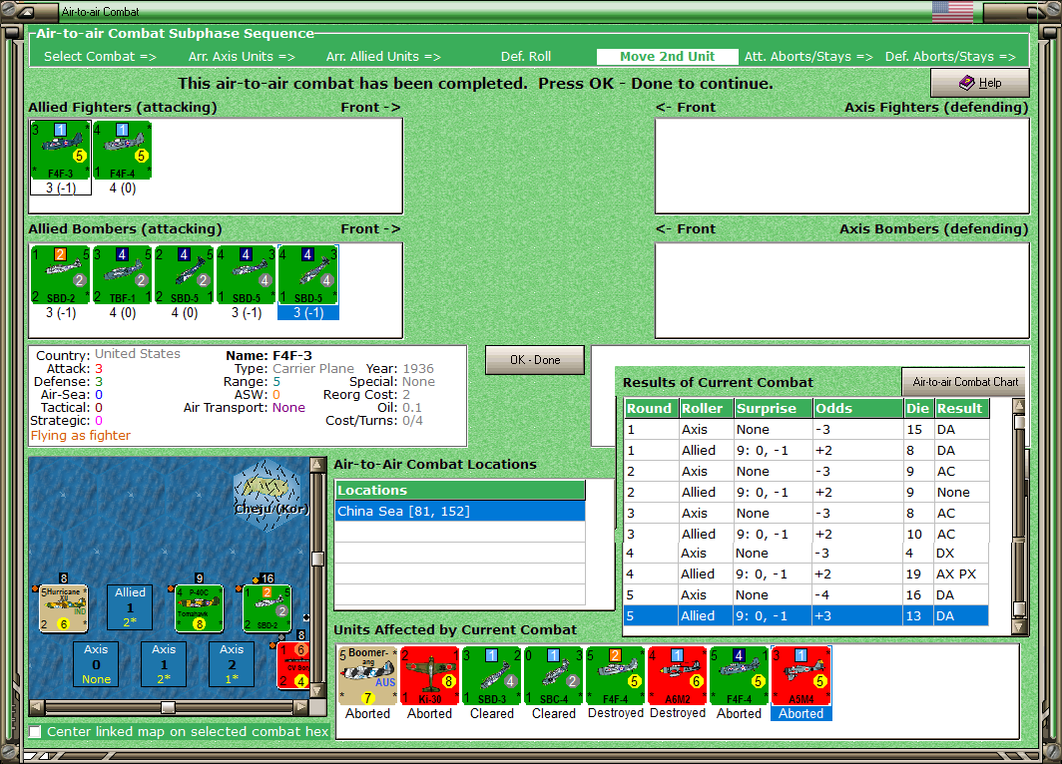Click the Surprise column header
The height and width of the screenshot is (764, 1062).
coord(774,408)
